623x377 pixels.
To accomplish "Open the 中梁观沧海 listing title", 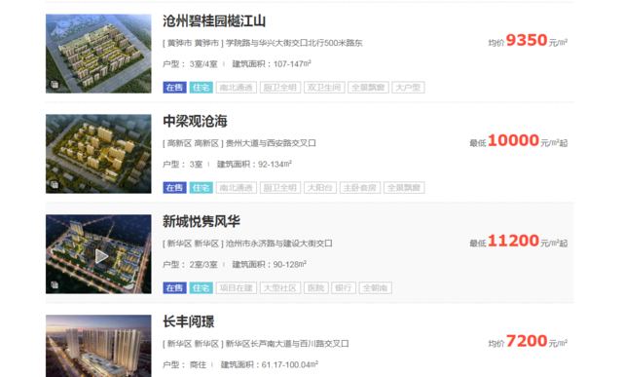I will coord(195,122).
